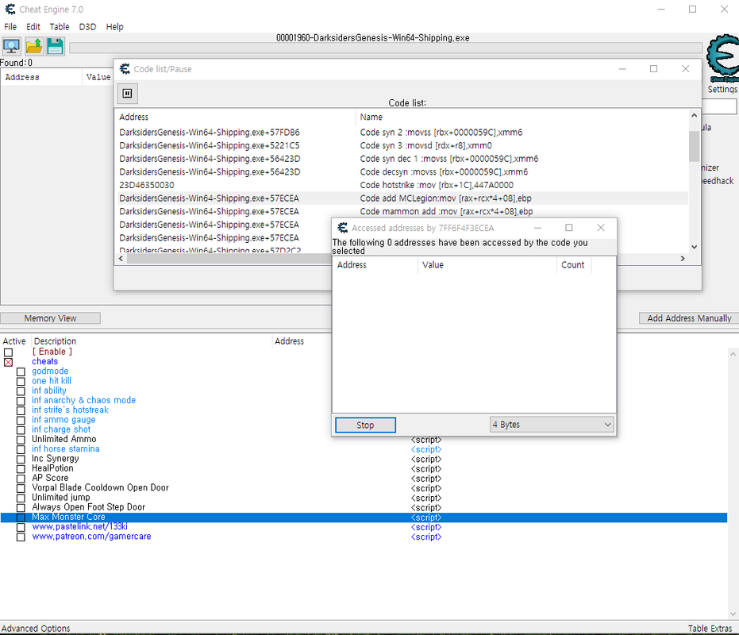Click the code list vertical scrollbar thumb
Screen dimensions: 739x635
[x=694, y=146]
